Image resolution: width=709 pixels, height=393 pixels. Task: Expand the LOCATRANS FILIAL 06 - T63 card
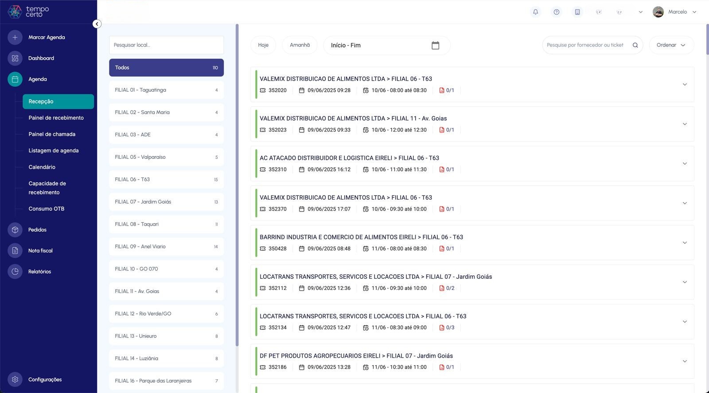pyautogui.click(x=685, y=322)
